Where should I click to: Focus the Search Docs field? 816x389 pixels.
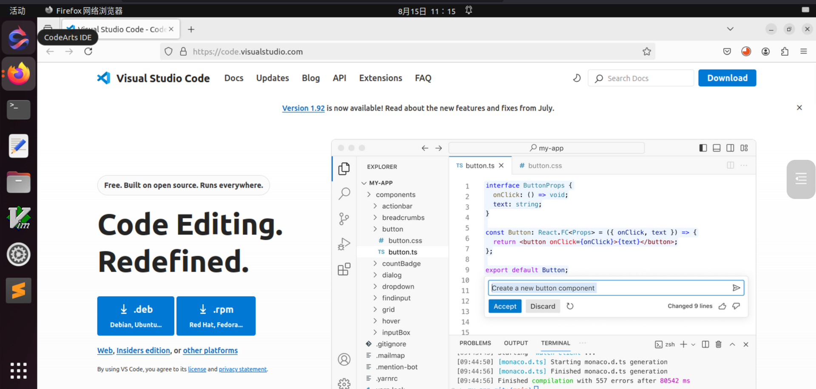(641, 78)
